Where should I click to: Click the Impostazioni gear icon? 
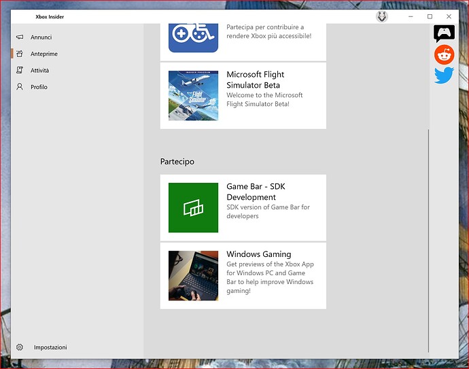pyautogui.click(x=20, y=347)
